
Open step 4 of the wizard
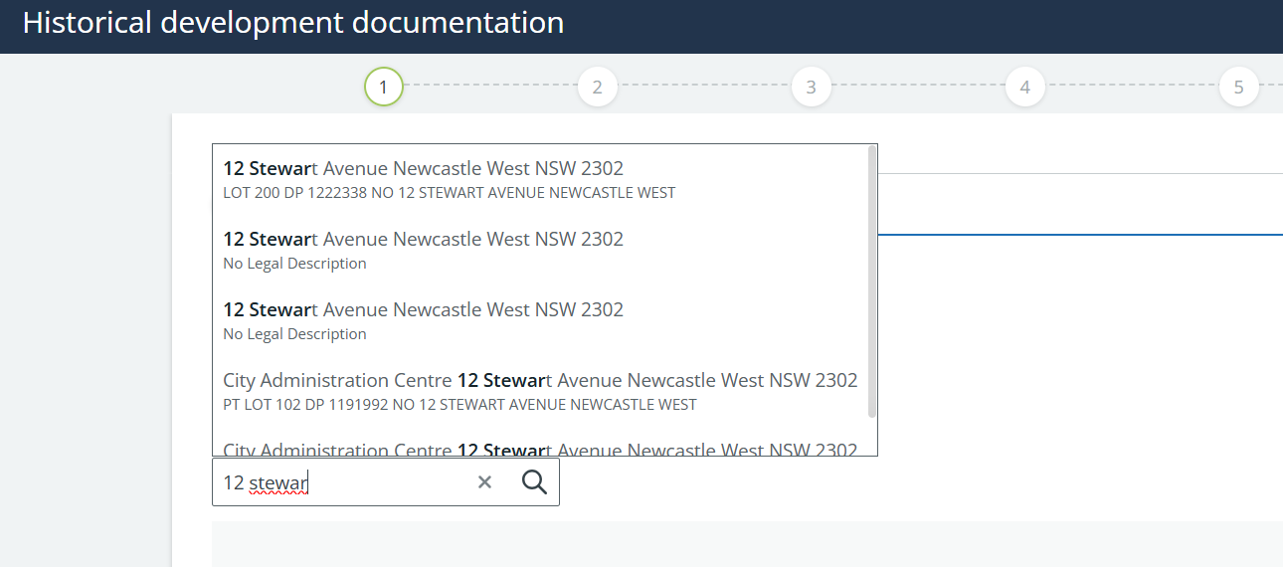(x=1024, y=87)
